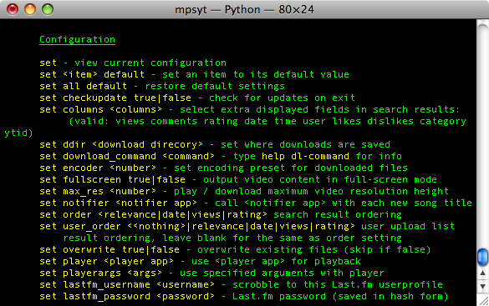Click the window resize grip corner
Screen dimensions: 489x306
click(483, 300)
